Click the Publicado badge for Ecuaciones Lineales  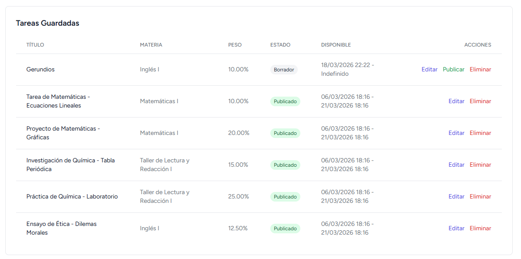[285, 101]
